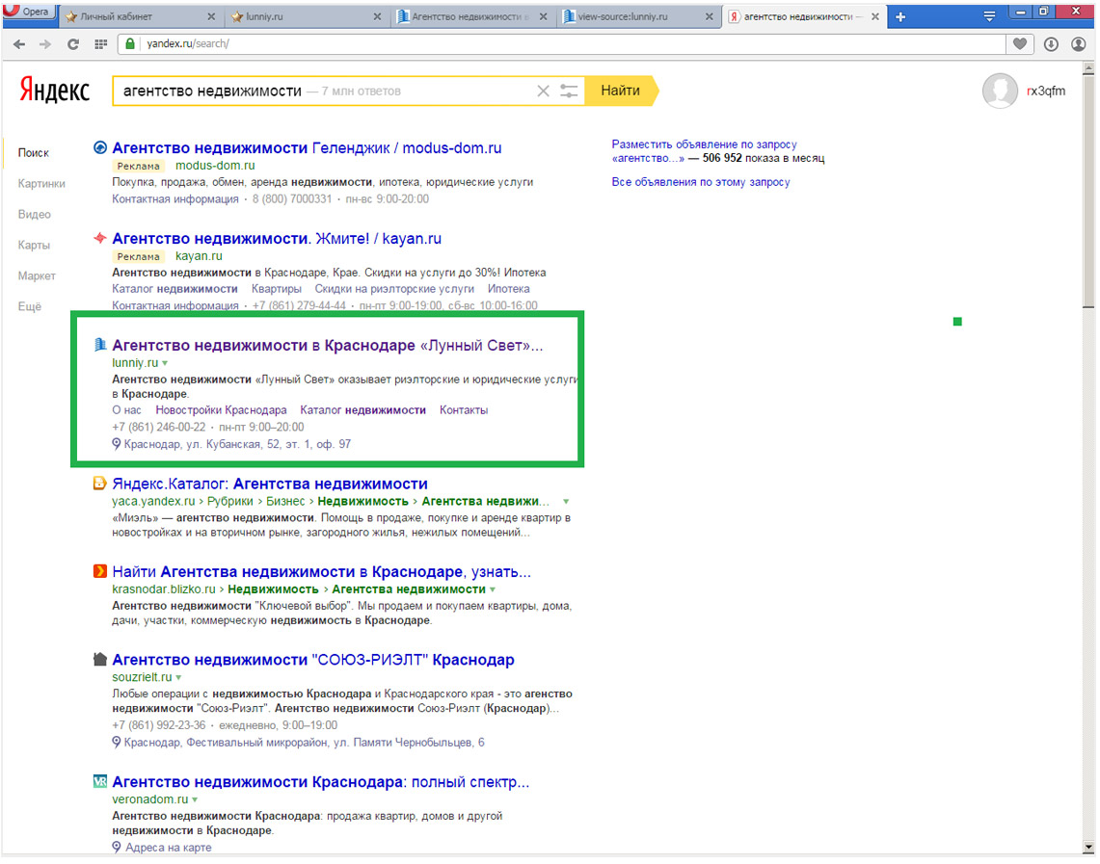Select the Видео search section
The width and height of the screenshot is (1100, 864).
(x=35, y=215)
